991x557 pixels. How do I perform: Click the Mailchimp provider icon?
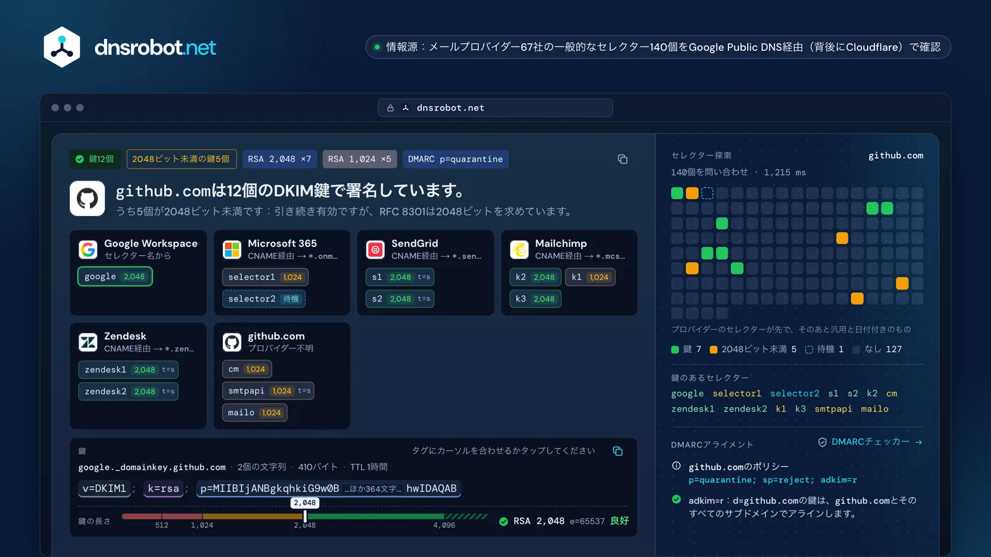519,249
